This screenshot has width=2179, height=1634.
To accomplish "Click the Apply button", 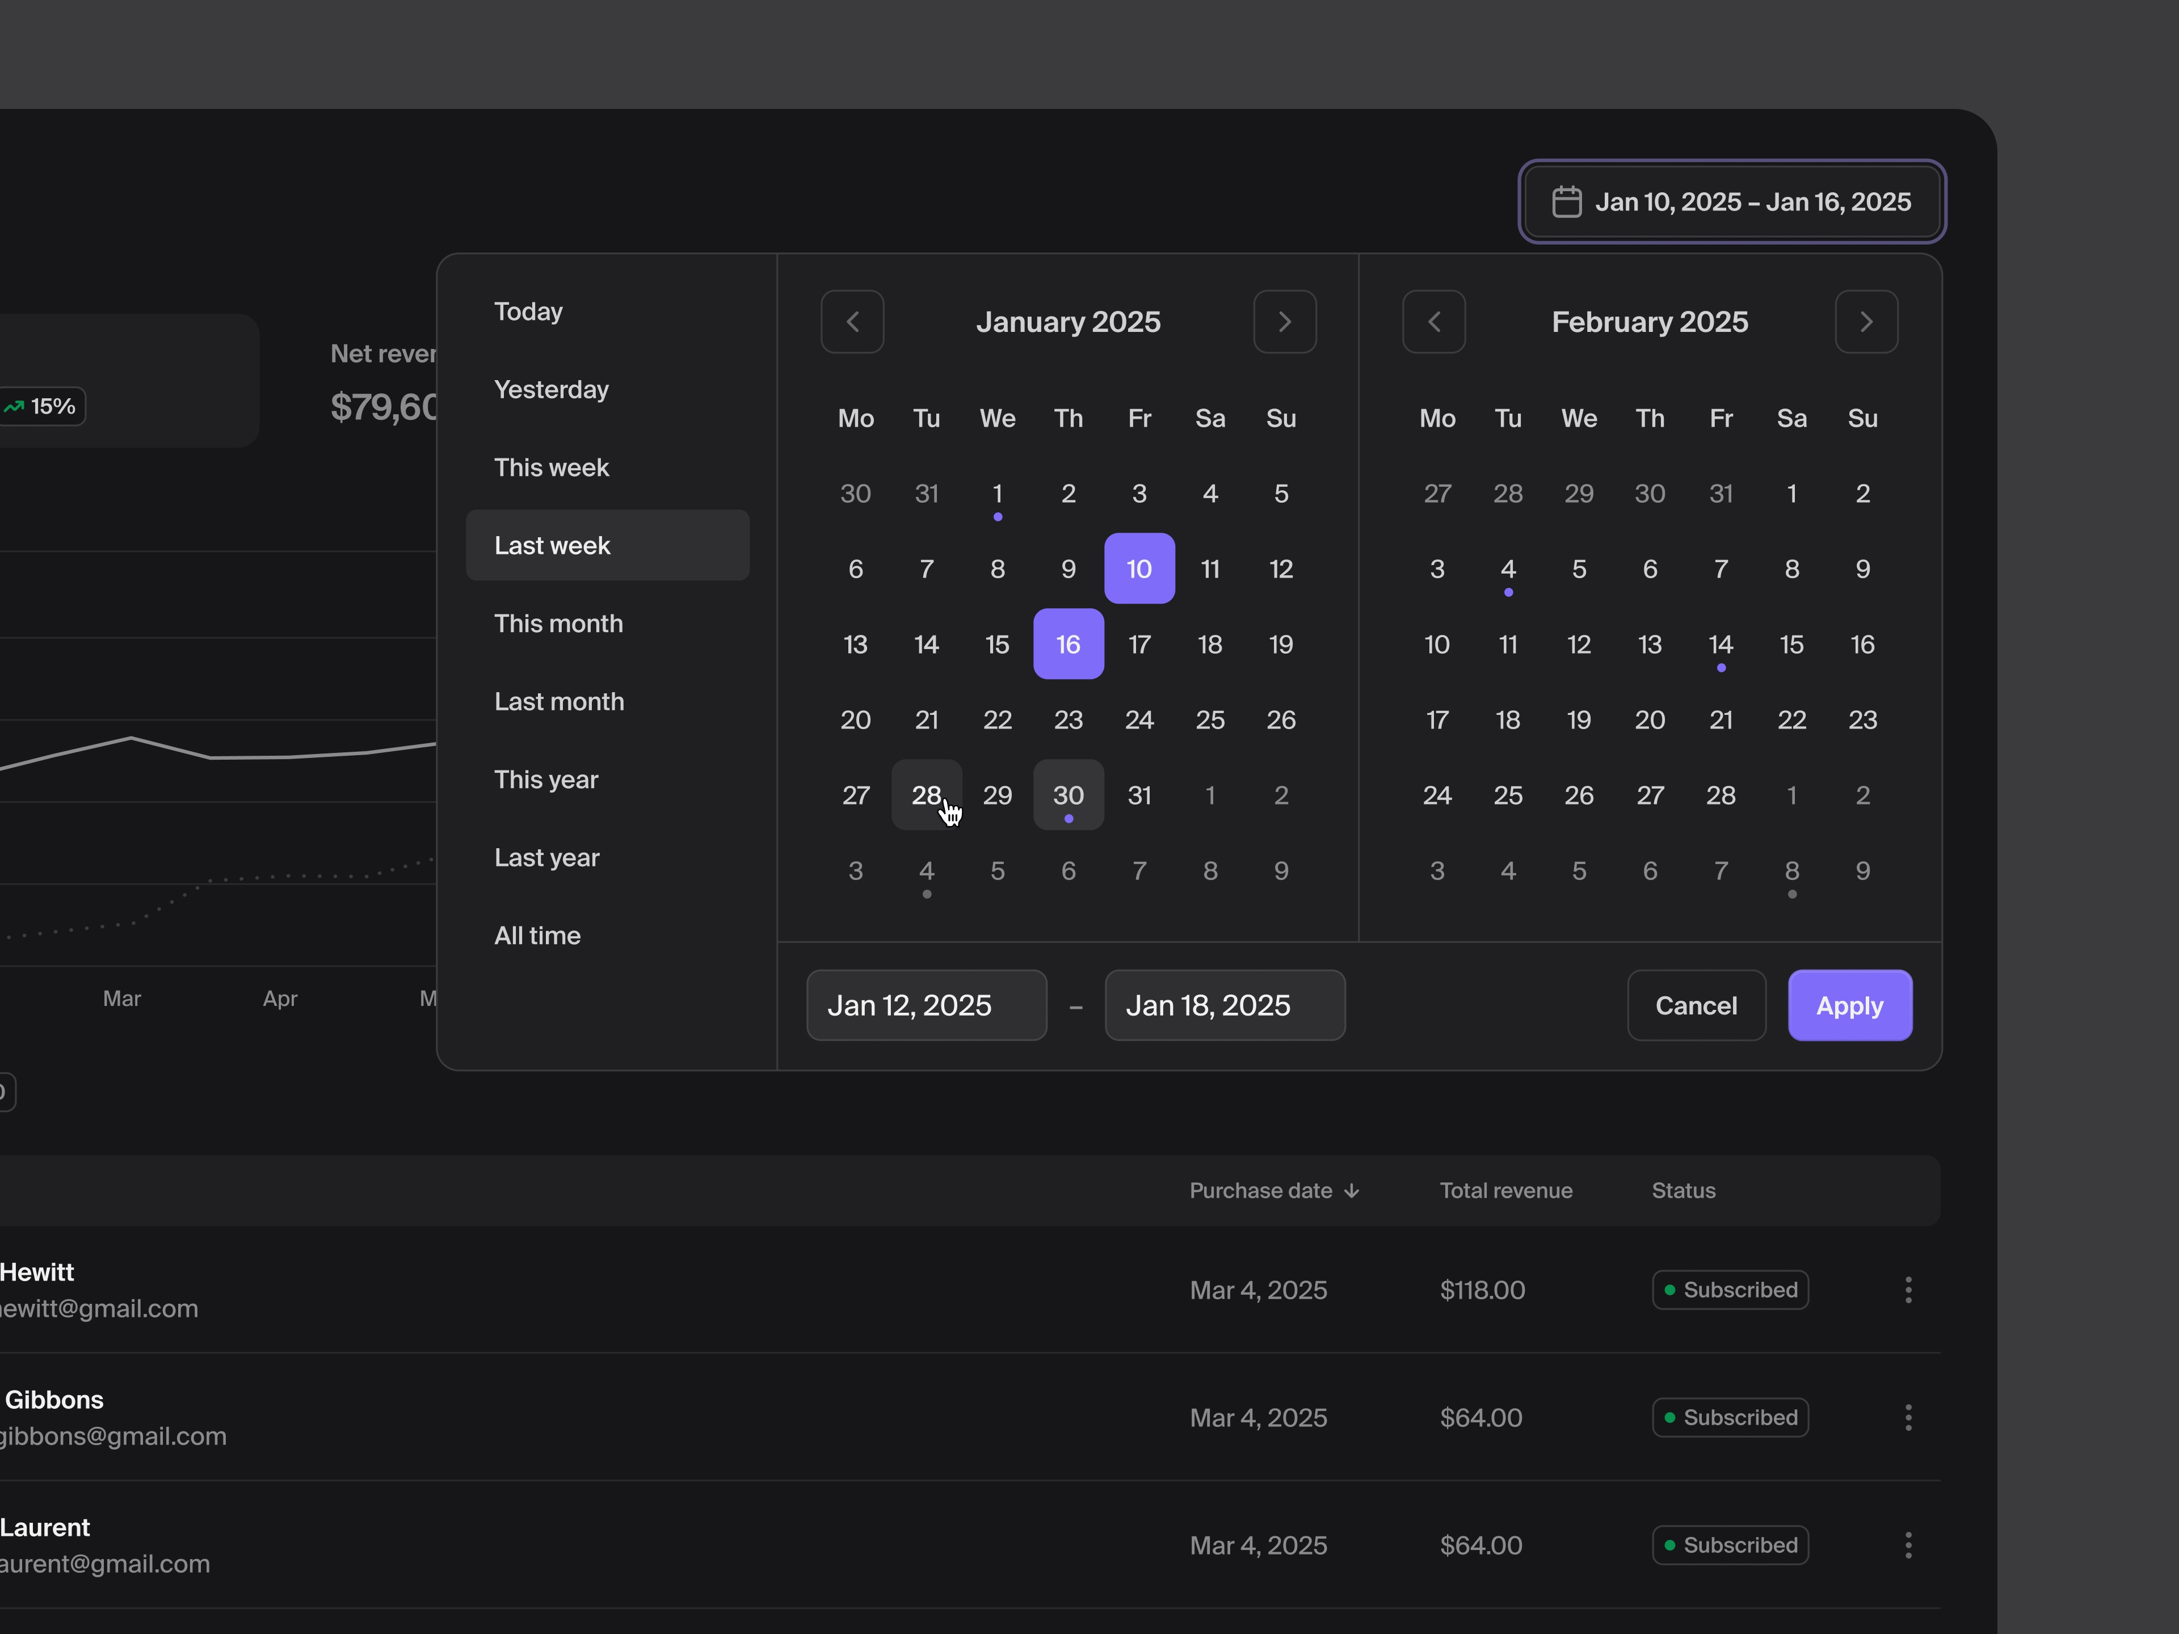I will point(1849,1005).
